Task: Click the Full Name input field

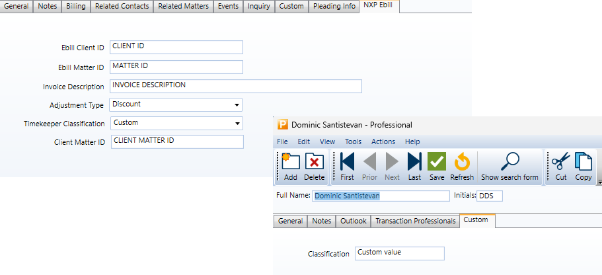Action: tap(381, 196)
